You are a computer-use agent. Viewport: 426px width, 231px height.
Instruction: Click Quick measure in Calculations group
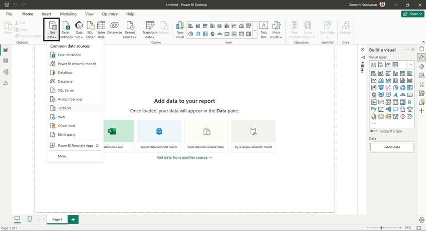pyautogui.click(x=308, y=30)
